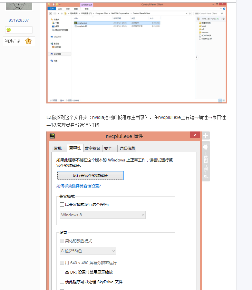The height and width of the screenshot is (290, 252).
Task: Open the 初涉江湖 rank label
Action: click(13, 41)
